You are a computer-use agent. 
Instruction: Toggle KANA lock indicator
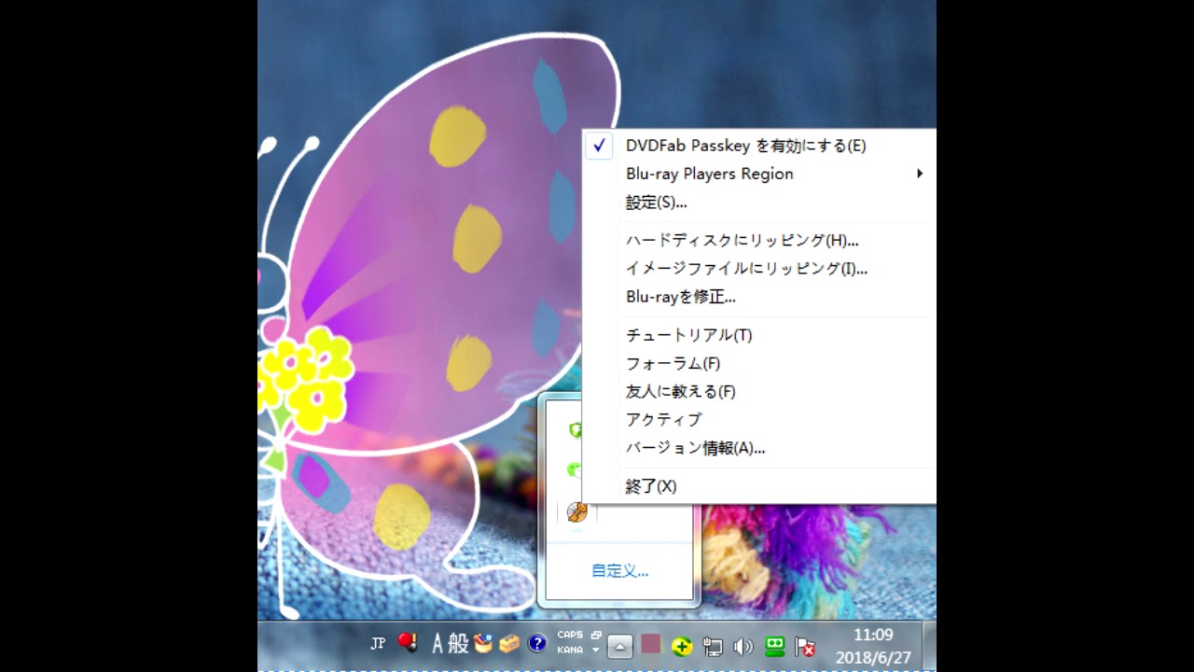[570, 650]
